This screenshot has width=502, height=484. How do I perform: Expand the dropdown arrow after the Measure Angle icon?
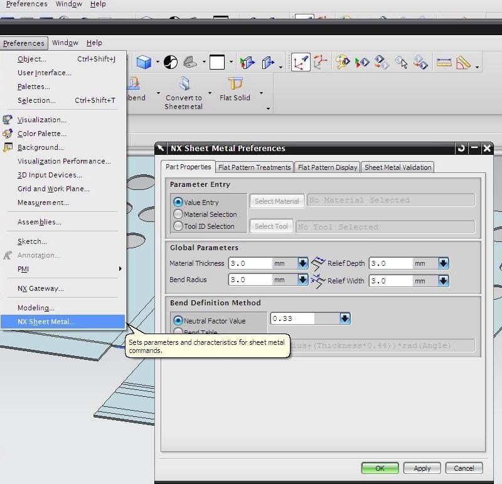(477, 67)
